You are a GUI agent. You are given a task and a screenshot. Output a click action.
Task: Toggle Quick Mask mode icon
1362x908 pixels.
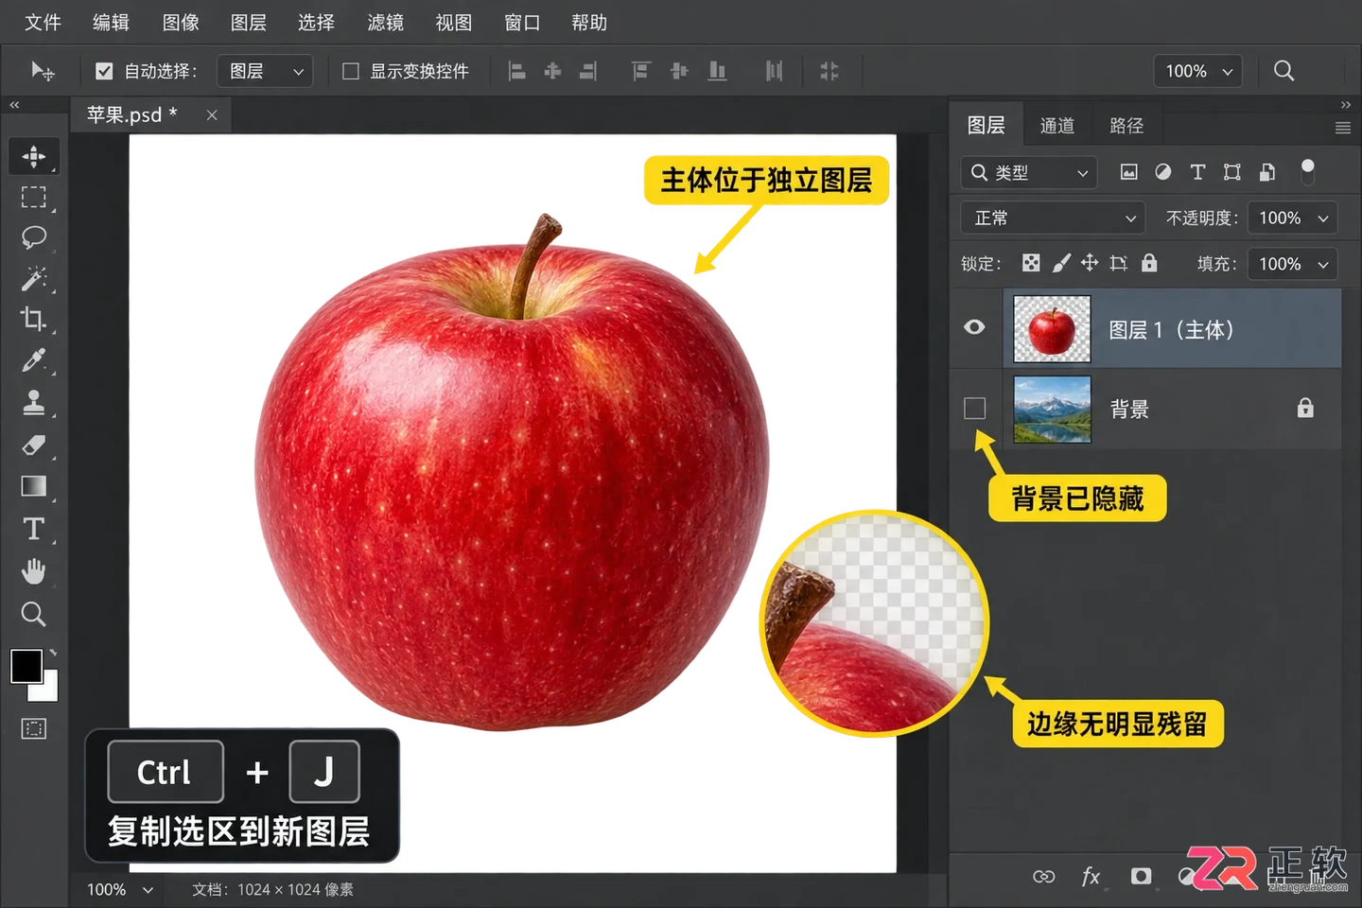(34, 729)
